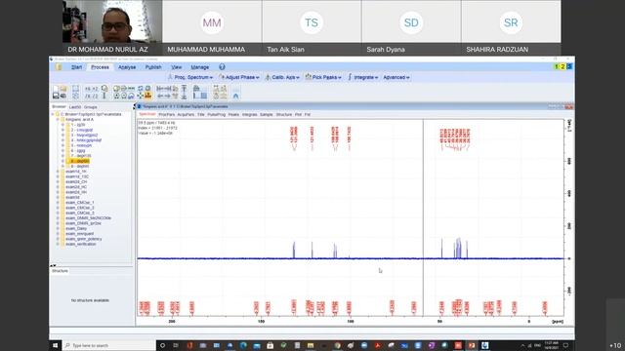Select the Browser panel tab
This screenshot has width=625, height=351.
pyautogui.click(x=59, y=106)
